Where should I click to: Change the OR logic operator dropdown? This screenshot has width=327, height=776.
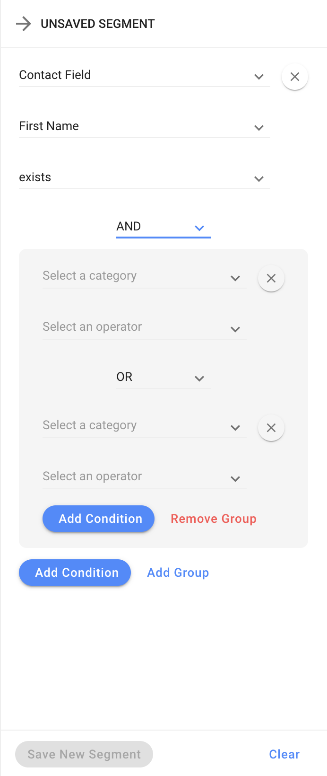163,378
